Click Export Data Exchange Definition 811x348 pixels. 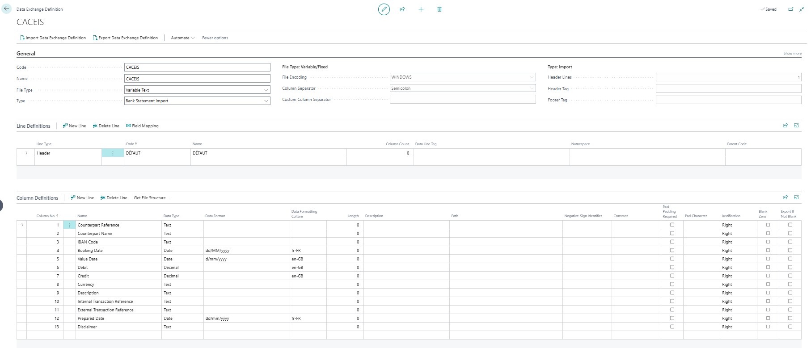[125, 38]
